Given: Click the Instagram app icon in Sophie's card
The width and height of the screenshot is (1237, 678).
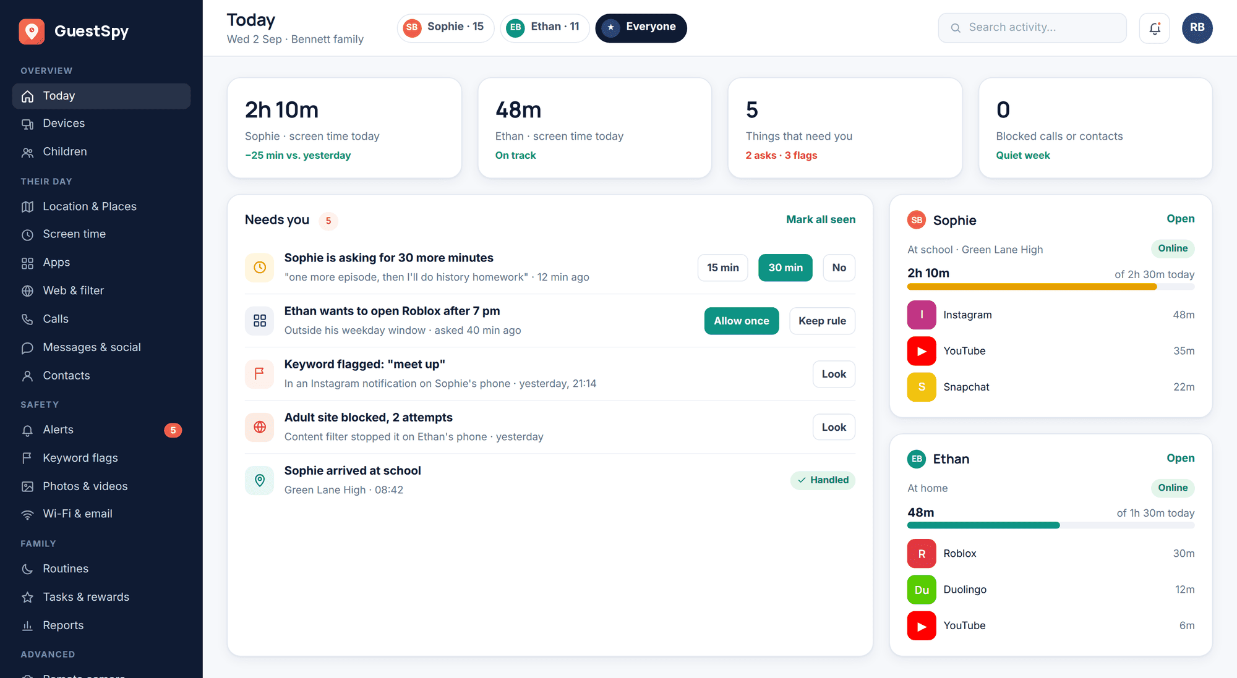Looking at the screenshot, I should pyautogui.click(x=922, y=315).
